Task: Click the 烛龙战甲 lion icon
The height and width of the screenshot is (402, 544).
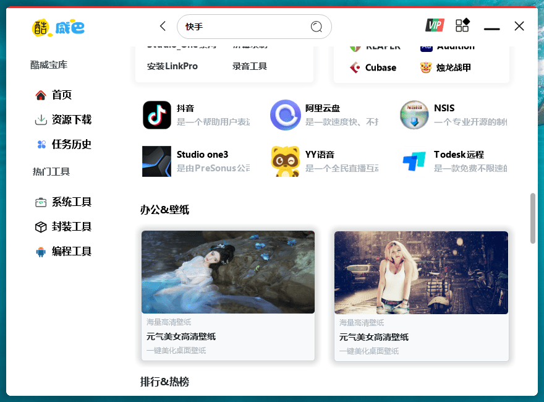Action: 426,67
